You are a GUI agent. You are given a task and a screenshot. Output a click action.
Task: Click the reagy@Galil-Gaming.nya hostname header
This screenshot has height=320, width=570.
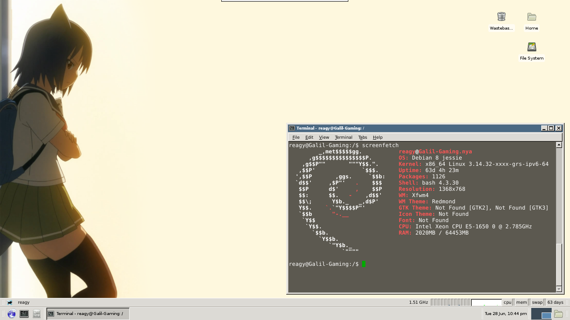[x=435, y=152]
